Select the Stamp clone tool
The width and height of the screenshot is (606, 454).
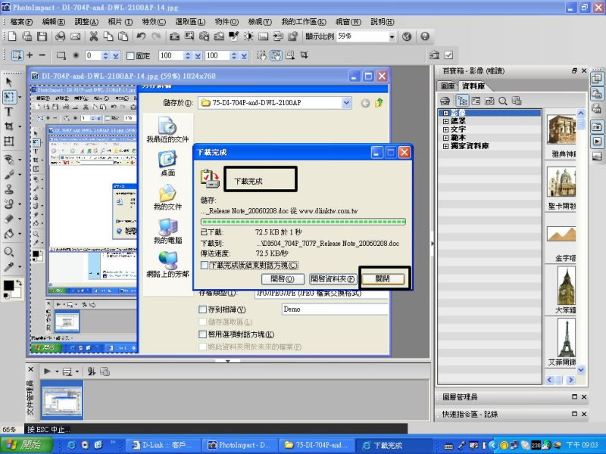point(8,189)
